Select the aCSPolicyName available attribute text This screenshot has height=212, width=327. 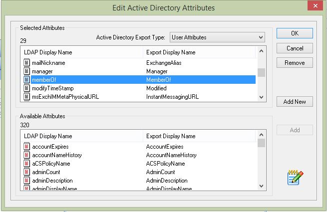(x=51, y=164)
